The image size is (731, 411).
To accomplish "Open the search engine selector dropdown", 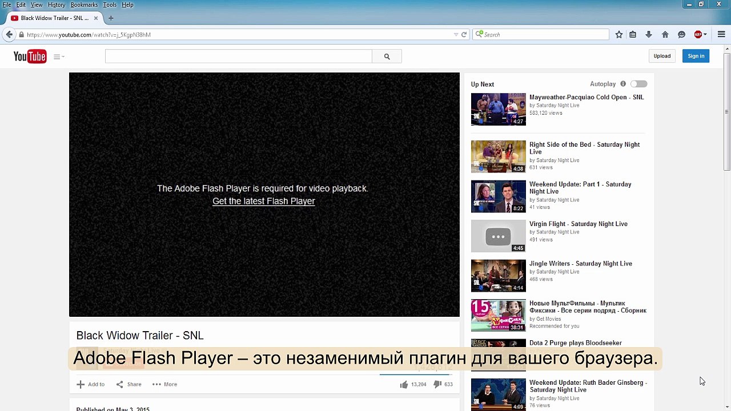I will point(480,35).
